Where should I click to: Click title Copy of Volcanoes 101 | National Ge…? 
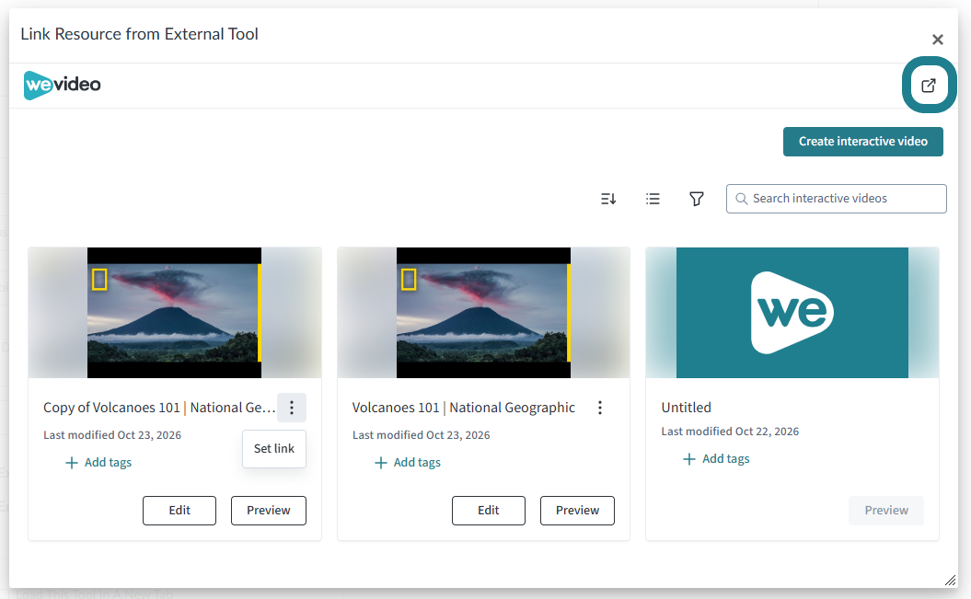tap(159, 408)
